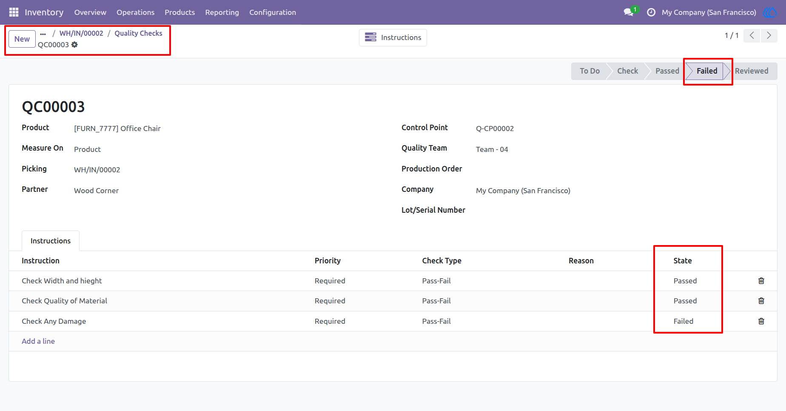Switch company via My Company (San Francisco)
This screenshot has height=411, width=786.
coord(709,12)
